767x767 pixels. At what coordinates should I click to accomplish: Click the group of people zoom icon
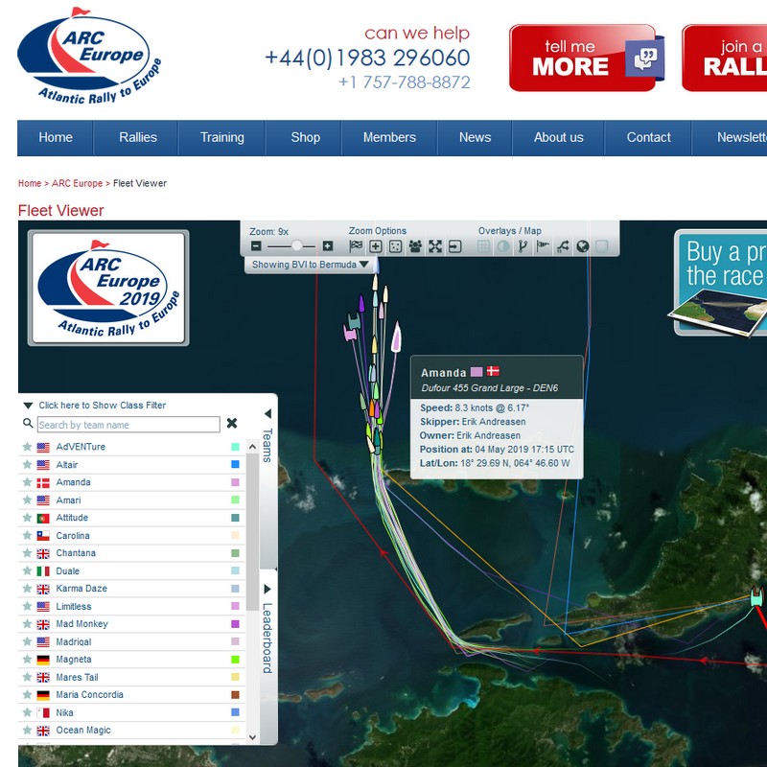click(415, 246)
